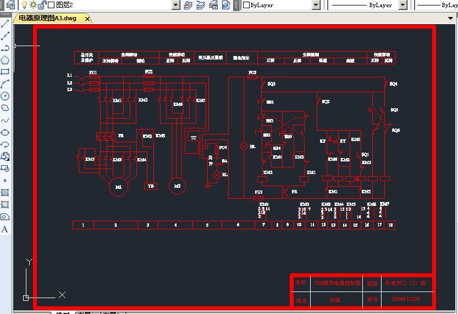The height and width of the screenshot is (314, 458).
Task: Click Make Object's Layer Current icon
Action: tap(188, 4)
